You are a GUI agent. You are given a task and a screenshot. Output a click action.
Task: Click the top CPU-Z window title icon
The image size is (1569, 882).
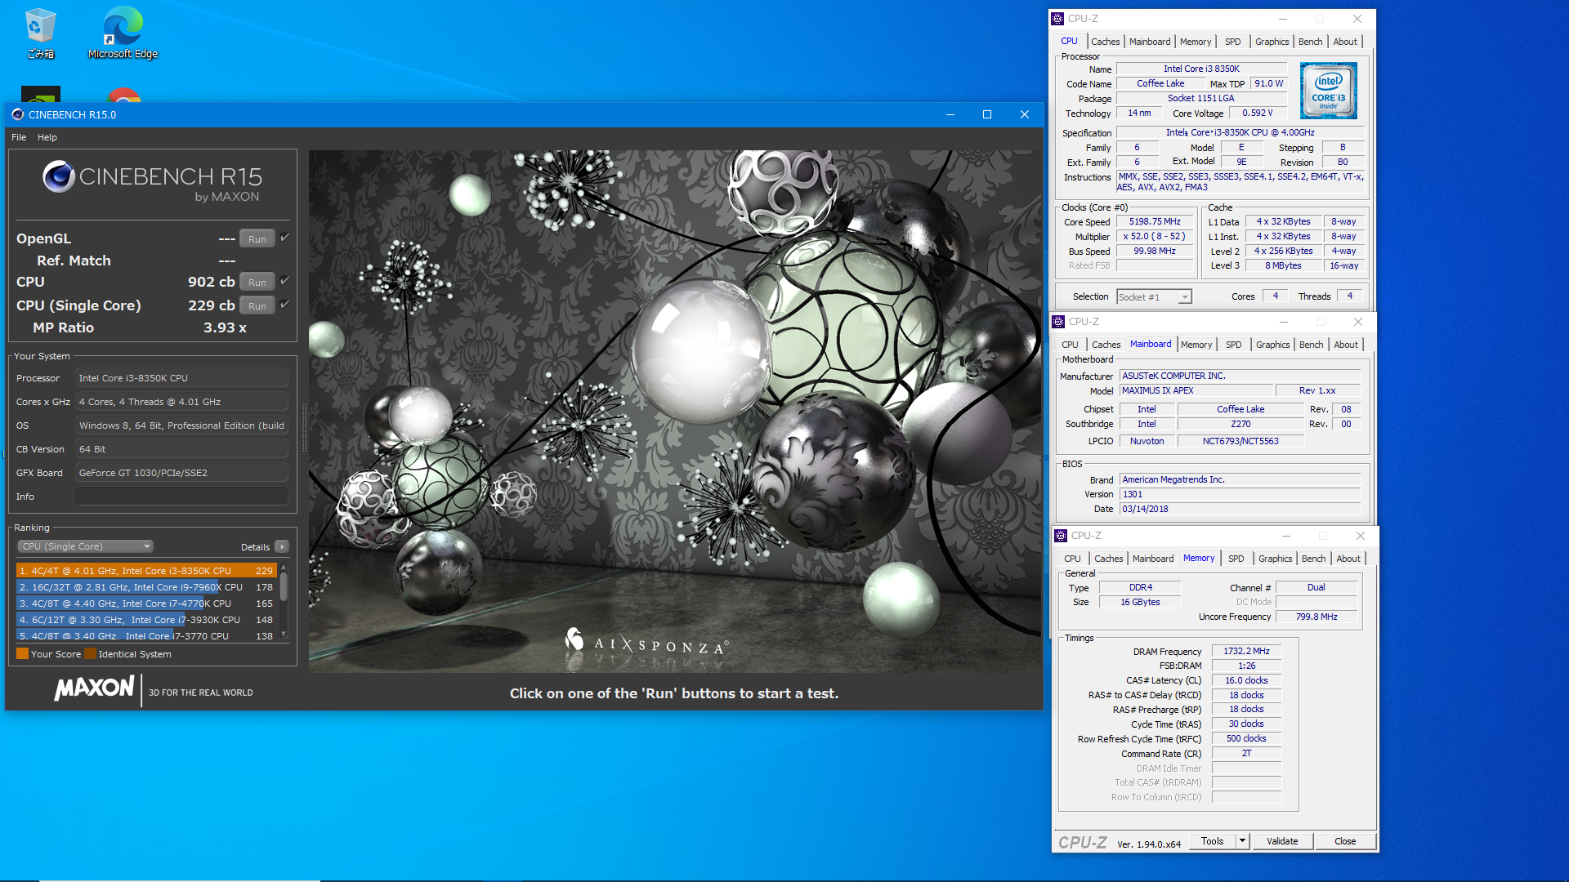point(1057,19)
